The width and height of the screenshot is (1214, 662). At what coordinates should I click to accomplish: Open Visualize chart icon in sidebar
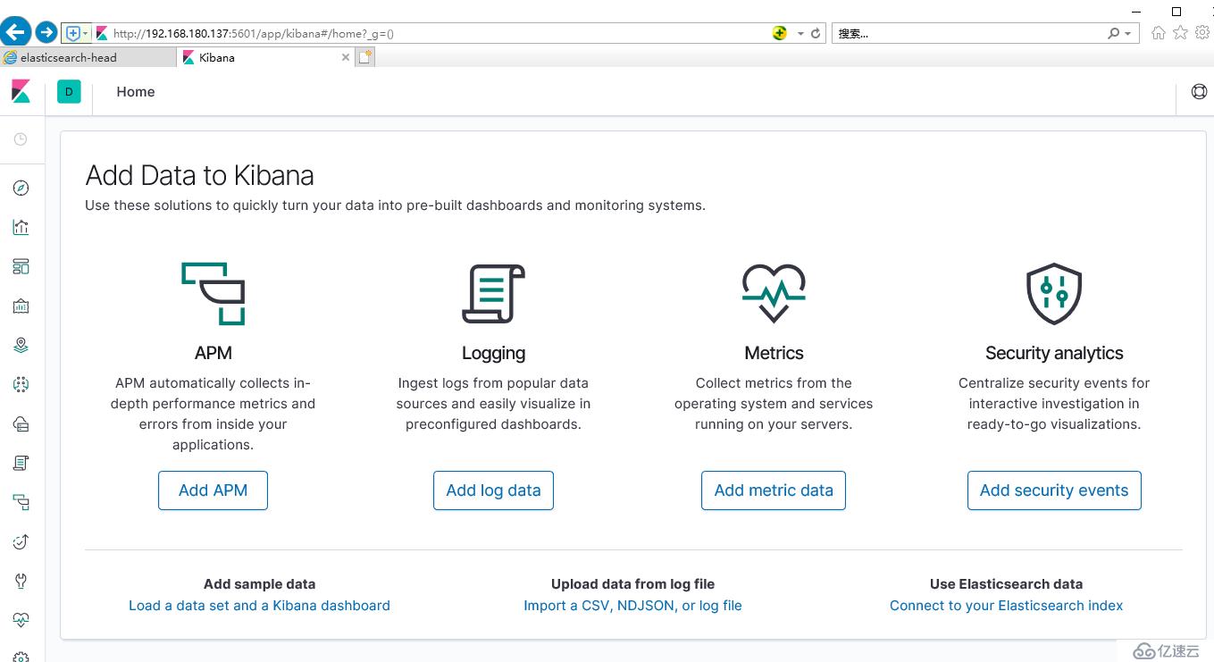21,227
